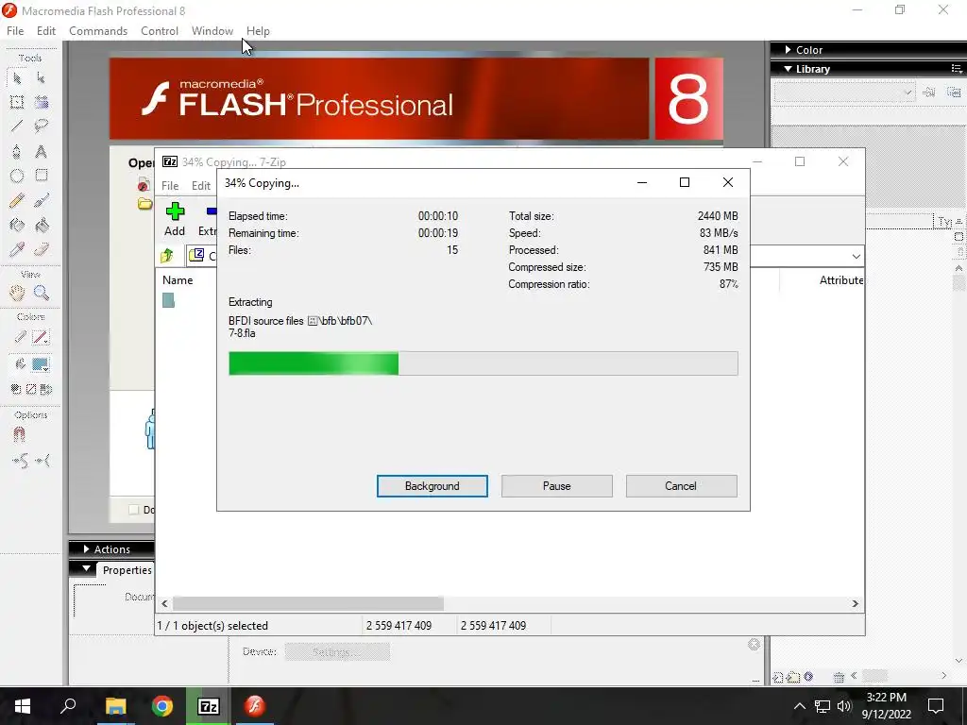
Task: Select the Text tool
Action: point(42,151)
